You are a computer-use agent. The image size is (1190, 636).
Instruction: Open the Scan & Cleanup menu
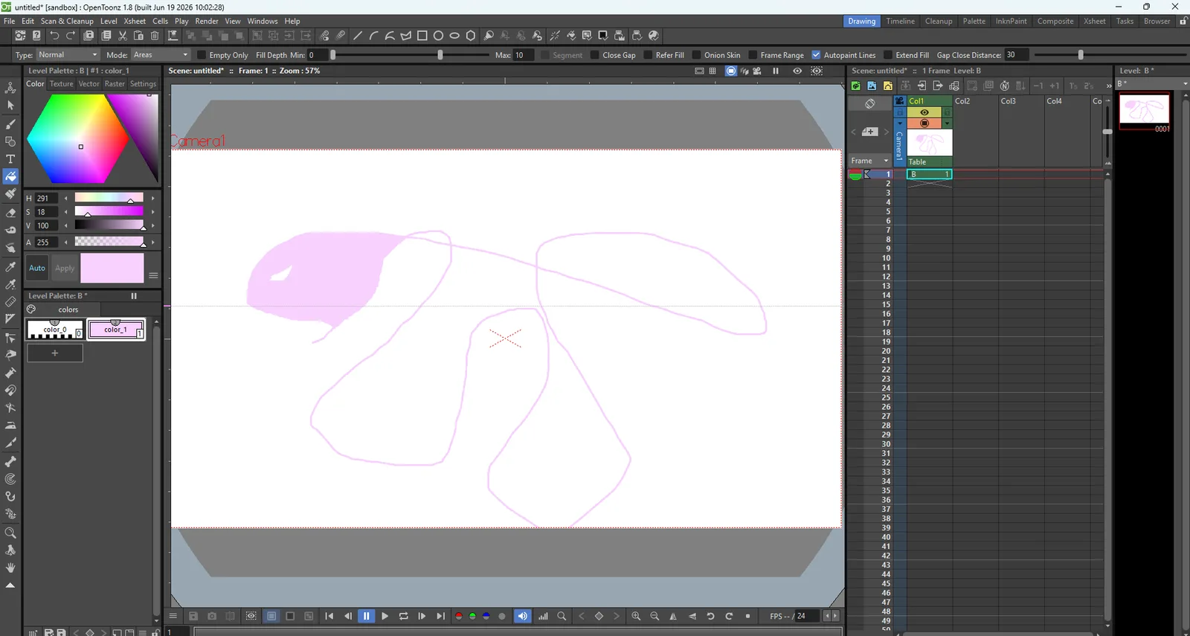(67, 22)
